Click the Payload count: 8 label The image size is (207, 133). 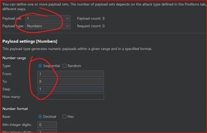click(91, 18)
